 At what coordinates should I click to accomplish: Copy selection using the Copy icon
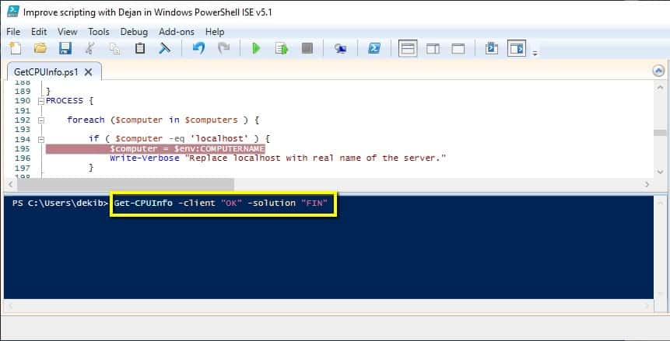click(x=114, y=48)
